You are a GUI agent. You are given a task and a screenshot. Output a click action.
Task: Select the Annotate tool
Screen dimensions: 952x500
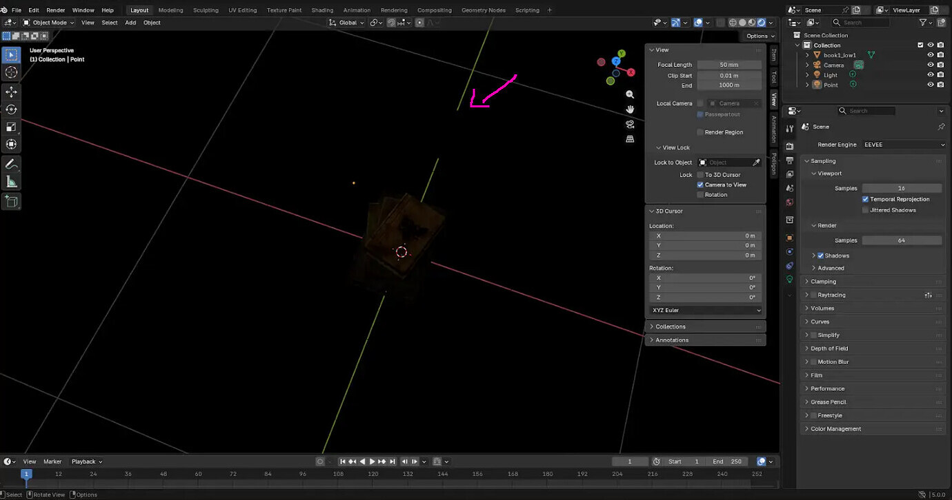point(12,164)
